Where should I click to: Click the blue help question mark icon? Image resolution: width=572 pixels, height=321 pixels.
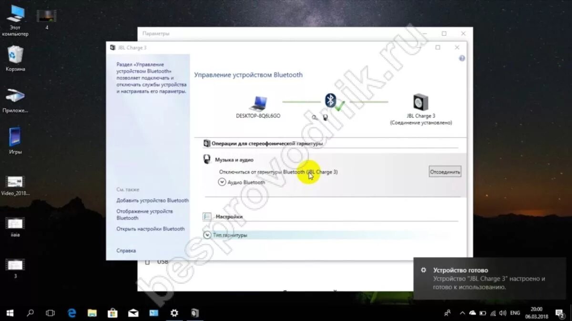[x=461, y=58]
